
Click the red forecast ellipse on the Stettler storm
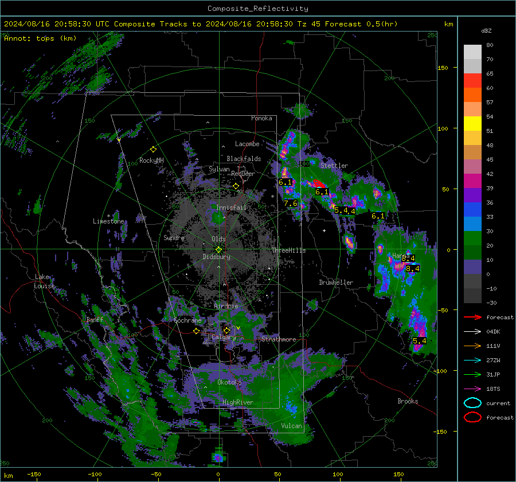[319, 183]
